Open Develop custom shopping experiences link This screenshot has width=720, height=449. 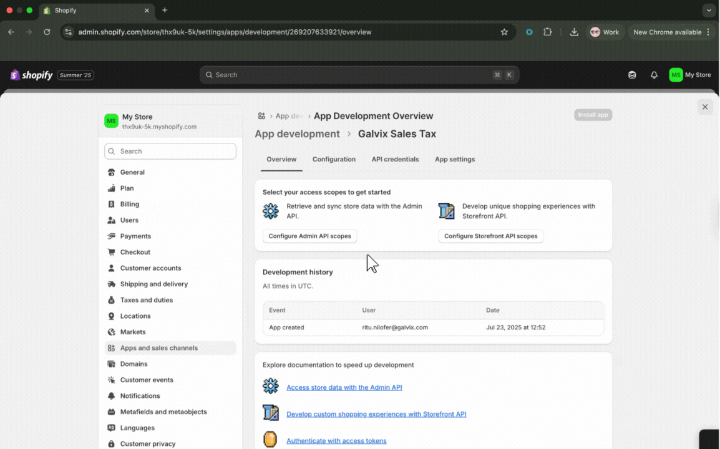[x=376, y=414]
